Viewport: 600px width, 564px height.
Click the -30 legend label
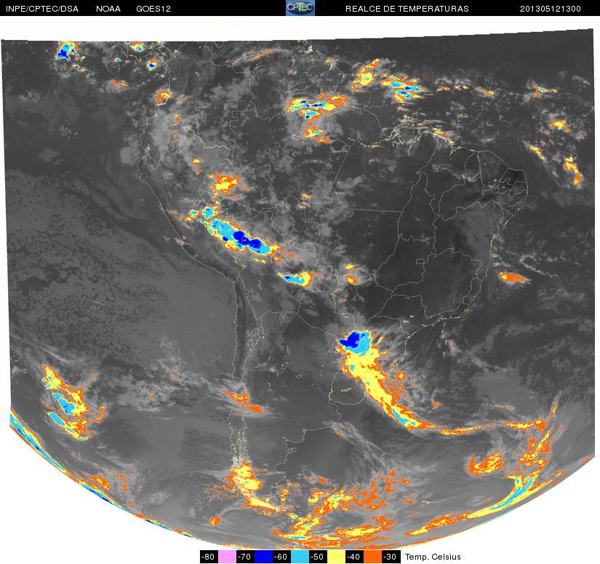(391, 557)
